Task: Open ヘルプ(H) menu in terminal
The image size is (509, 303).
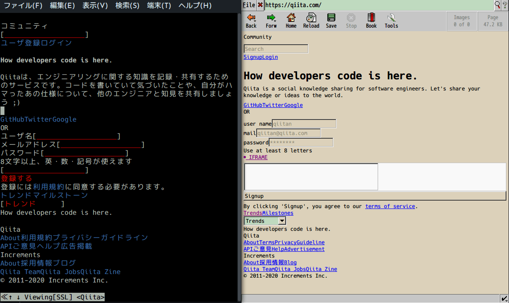Action: point(195,5)
